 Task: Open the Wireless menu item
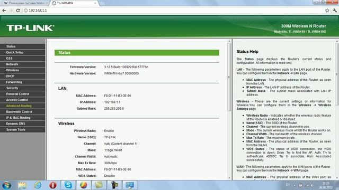pyautogui.click(x=23, y=70)
